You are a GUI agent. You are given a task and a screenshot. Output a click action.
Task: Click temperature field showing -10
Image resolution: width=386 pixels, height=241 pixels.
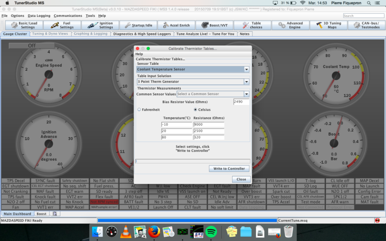[176, 124]
